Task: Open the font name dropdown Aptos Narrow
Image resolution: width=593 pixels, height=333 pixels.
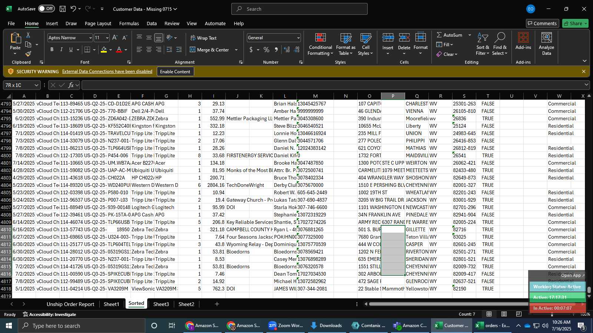Action: coord(90,38)
